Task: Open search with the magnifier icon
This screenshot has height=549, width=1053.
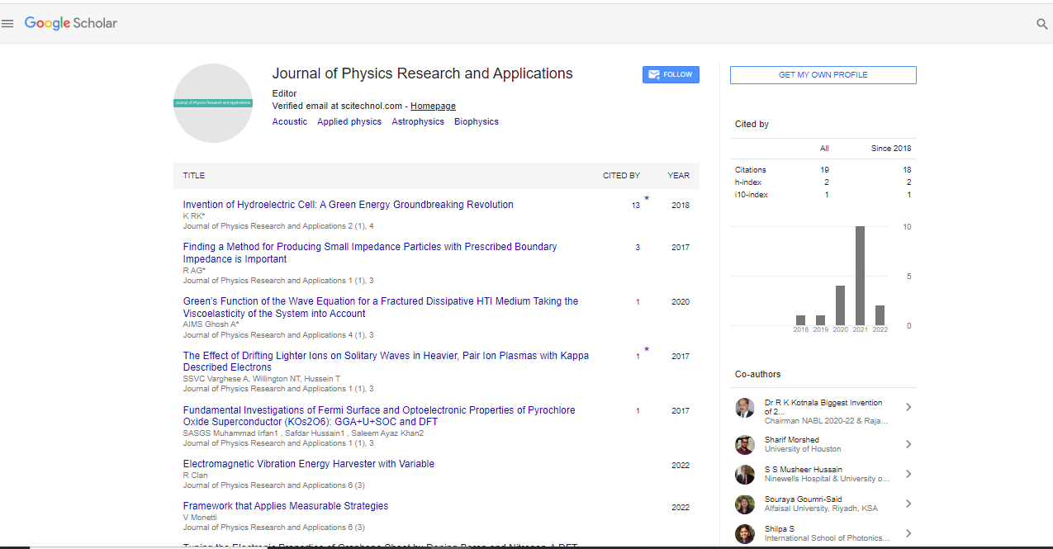Action: [1042, 24]
